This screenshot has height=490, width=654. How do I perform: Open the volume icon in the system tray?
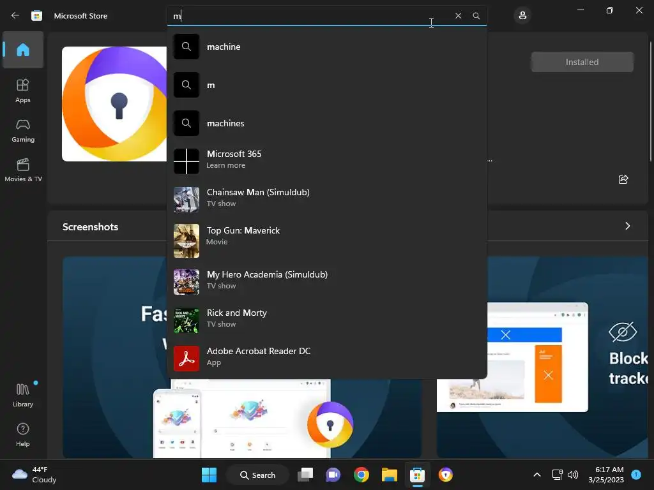click(x=573, y=475)
